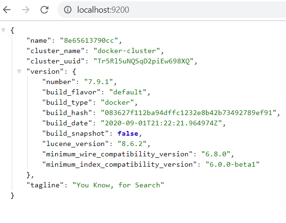
Task: Open the site information icon
Action: (x=68, y=10)
